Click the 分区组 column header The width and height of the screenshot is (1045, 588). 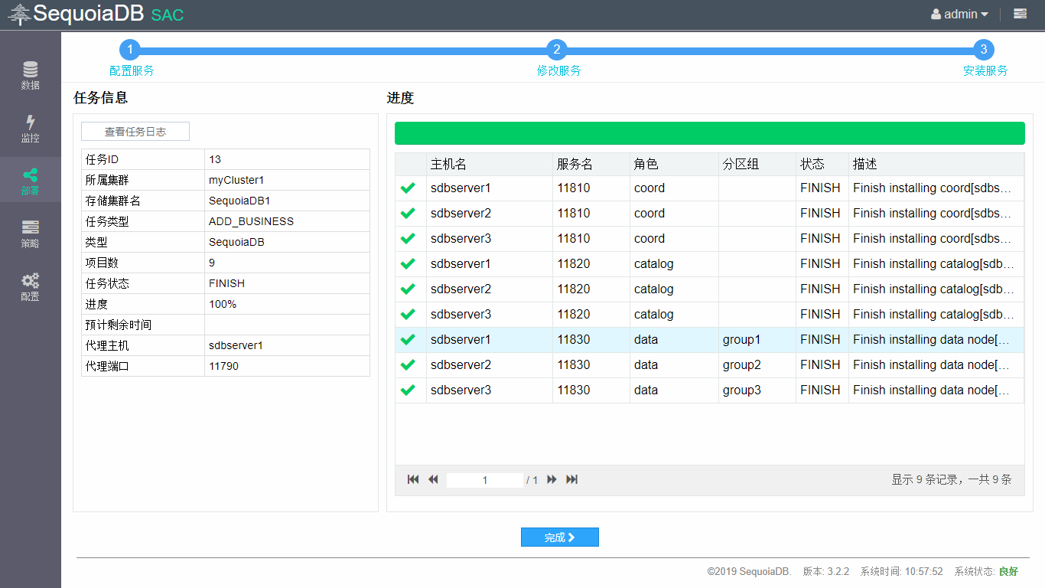pyautogui.click(x=757, y=164)
